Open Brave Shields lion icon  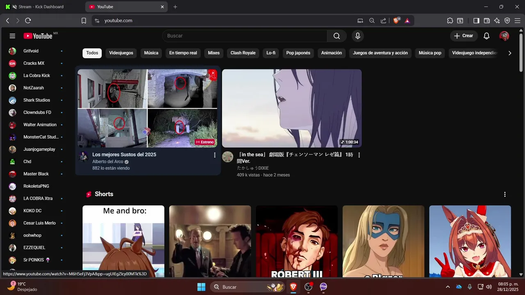pos(396,20)
